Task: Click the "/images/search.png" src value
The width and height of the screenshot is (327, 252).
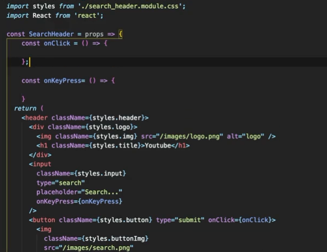Action: (96, 248)
